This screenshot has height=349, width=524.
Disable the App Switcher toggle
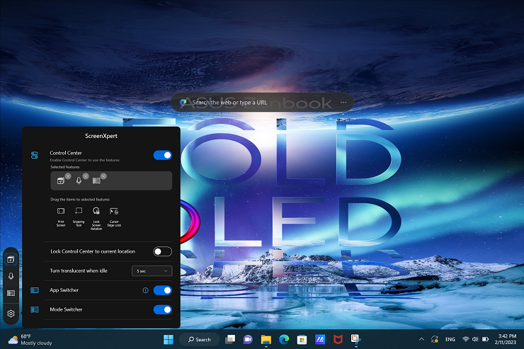pyautogui.click(x=162, y=290)
